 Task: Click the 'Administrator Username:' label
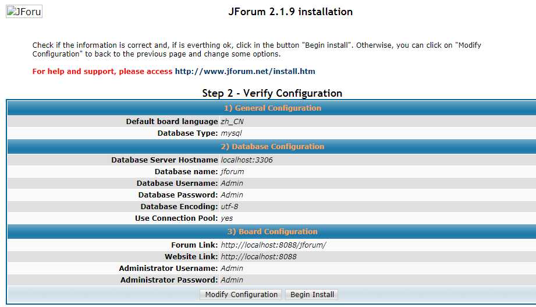coord(168,269)
